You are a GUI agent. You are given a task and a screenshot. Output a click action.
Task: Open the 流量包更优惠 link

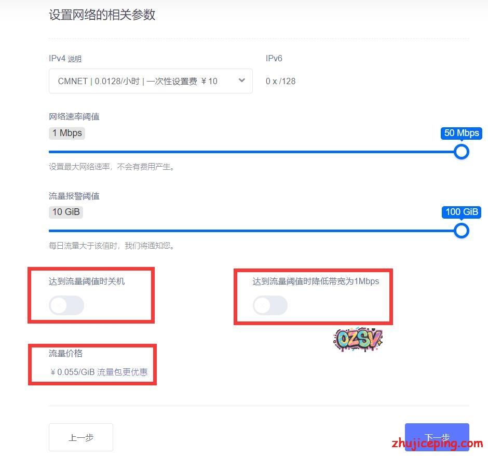tap(122, 372)
